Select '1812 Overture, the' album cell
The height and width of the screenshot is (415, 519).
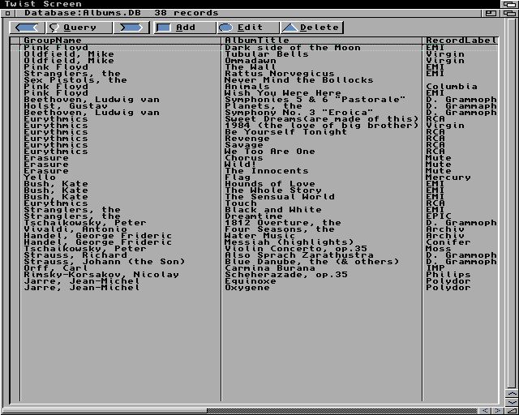(x=283, y=223)
